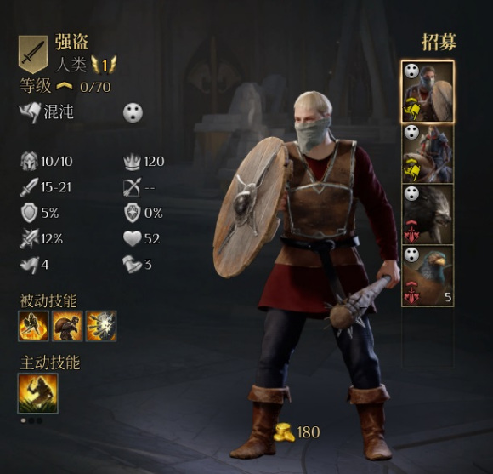Click the bow ranged damage icon
This screenshot has height=474, width=493.
pyautogui.click(x=132, y=187)
